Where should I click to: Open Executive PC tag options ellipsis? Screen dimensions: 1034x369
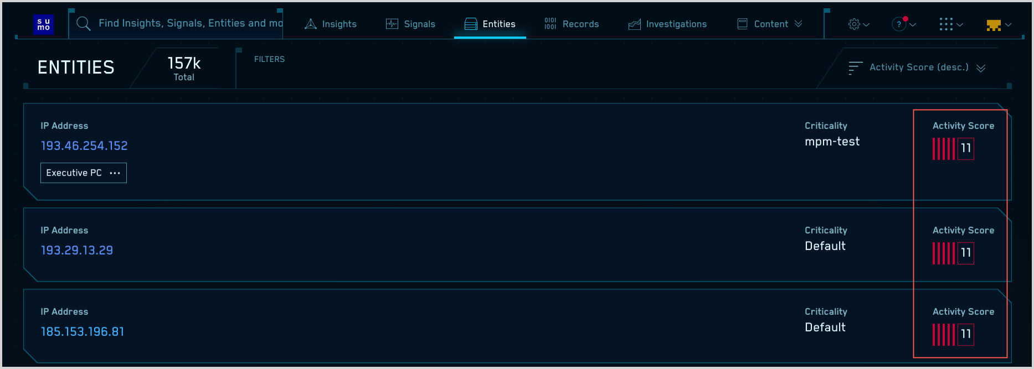point(115,173)
